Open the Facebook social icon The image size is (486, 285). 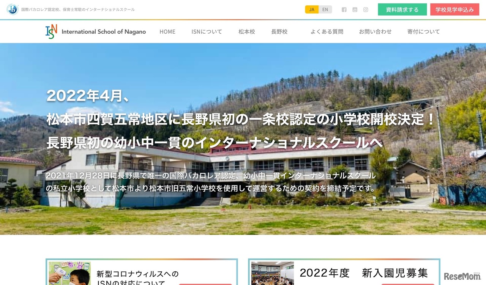[344, 10]
